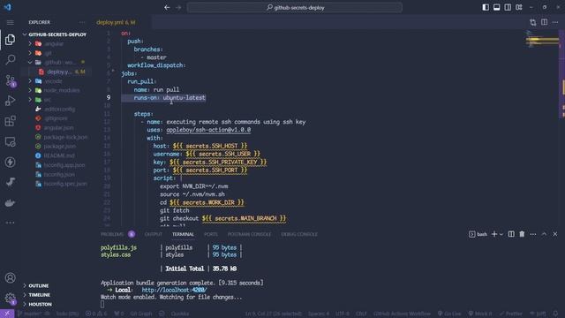The height and width of the screenshot is (318, 565).
Task: Go forward with the navigation arrow
Action: point(178,7)
